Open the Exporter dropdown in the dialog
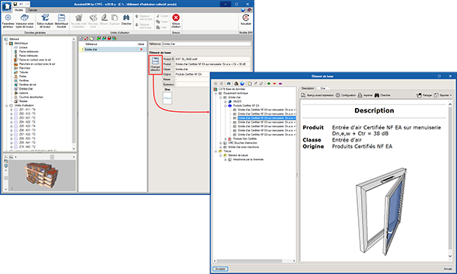 coord(443,95)
